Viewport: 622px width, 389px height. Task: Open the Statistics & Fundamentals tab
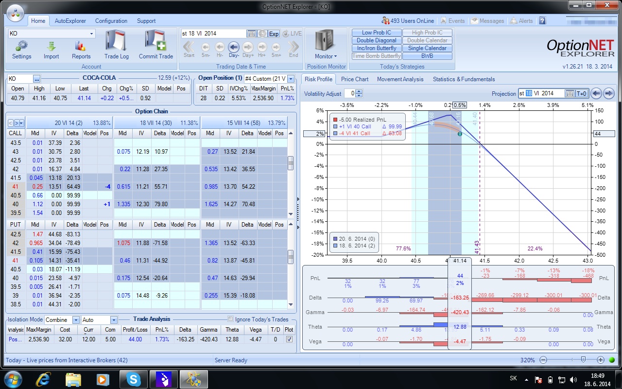click(464, 79)
